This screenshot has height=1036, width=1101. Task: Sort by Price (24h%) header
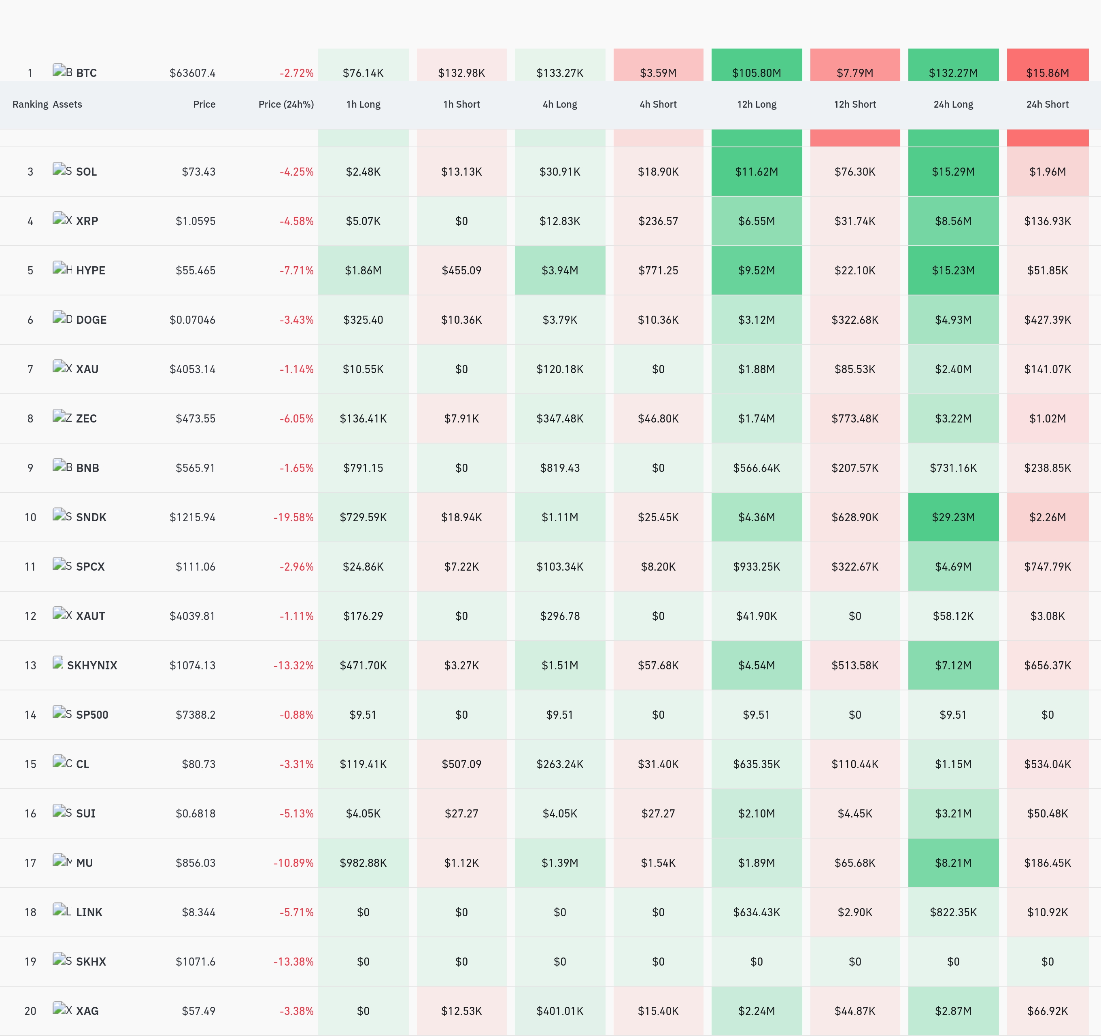286,104
